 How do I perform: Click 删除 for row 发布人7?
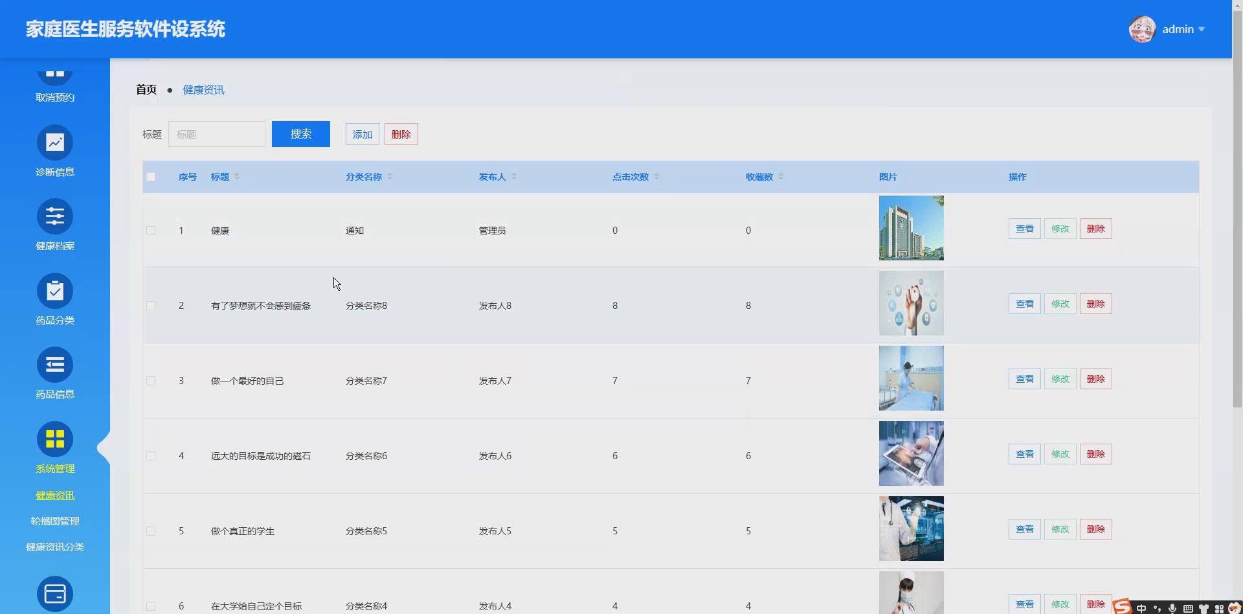coord(1096,379)
